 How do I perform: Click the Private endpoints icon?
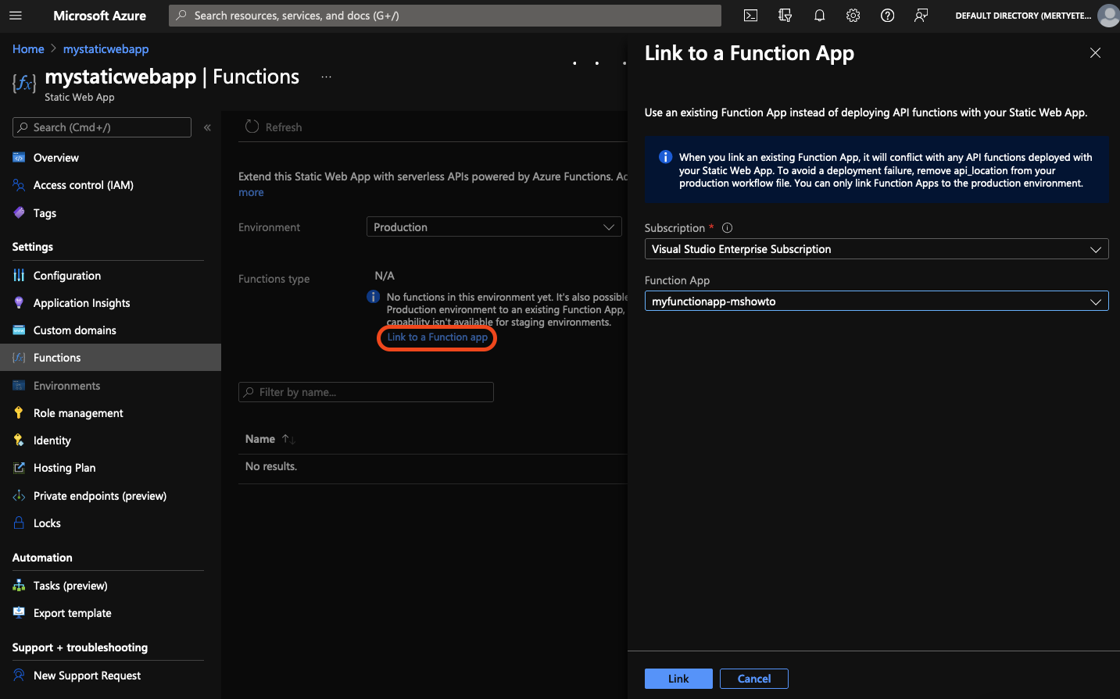pos(19,496)
